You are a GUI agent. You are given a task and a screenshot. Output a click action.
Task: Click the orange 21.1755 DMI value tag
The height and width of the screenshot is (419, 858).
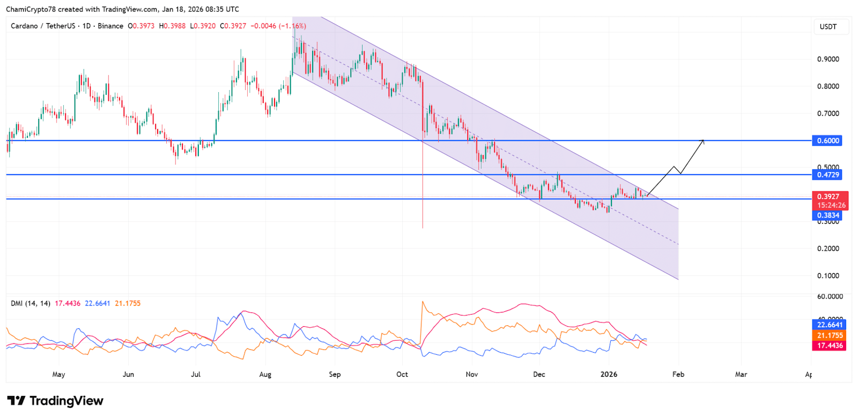tap(830, 335)
